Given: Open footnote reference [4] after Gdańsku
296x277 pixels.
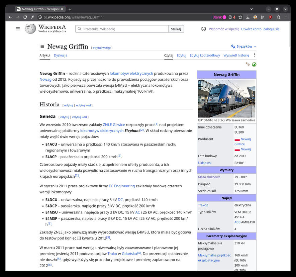Looking at the screenshot, I should pyautogui.click(x=139, y=253).
